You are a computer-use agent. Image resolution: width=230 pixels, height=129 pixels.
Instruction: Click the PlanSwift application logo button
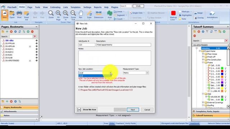coord(3,7)
